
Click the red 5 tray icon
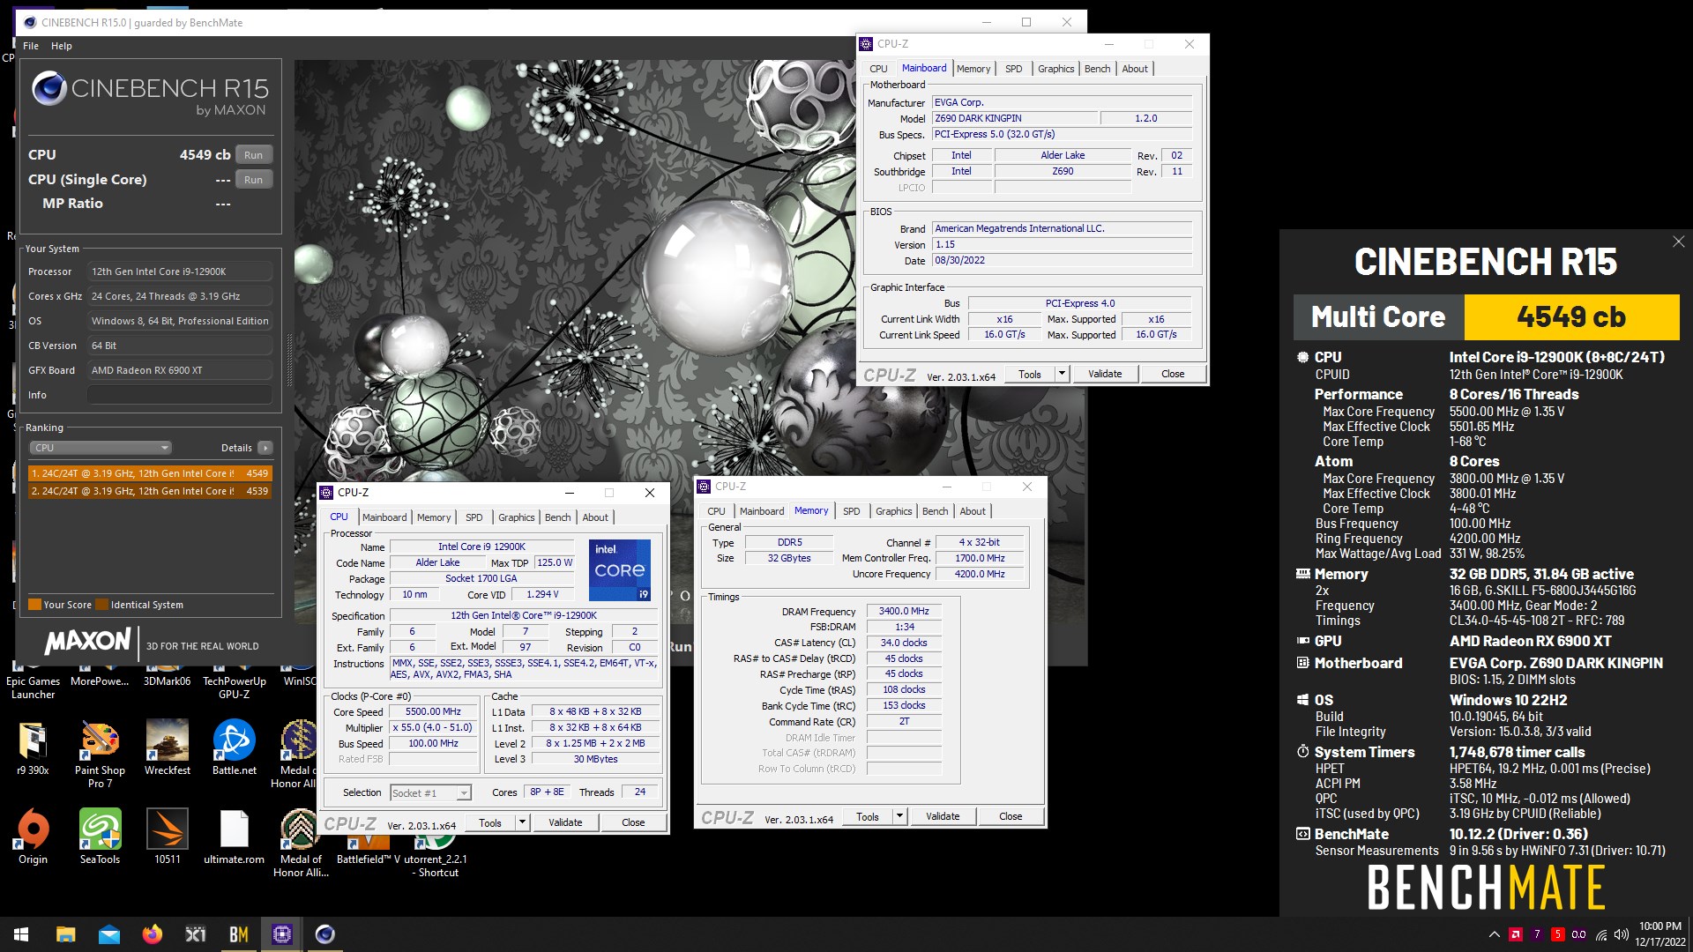1558,934
